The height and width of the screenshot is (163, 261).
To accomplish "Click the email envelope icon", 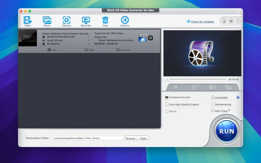I will click(x=231, y=21).
